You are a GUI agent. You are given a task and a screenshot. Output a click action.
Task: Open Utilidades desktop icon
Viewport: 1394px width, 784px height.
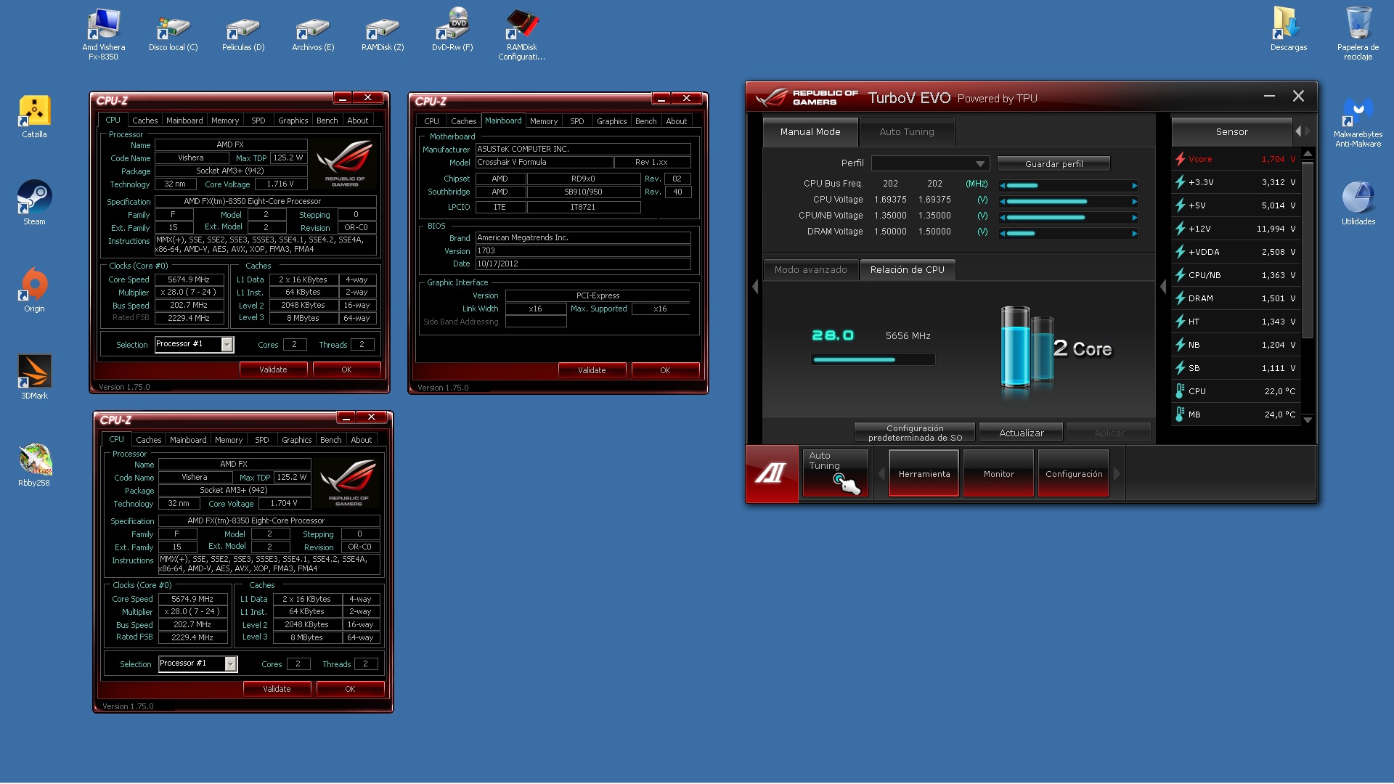click(1358, 203)
